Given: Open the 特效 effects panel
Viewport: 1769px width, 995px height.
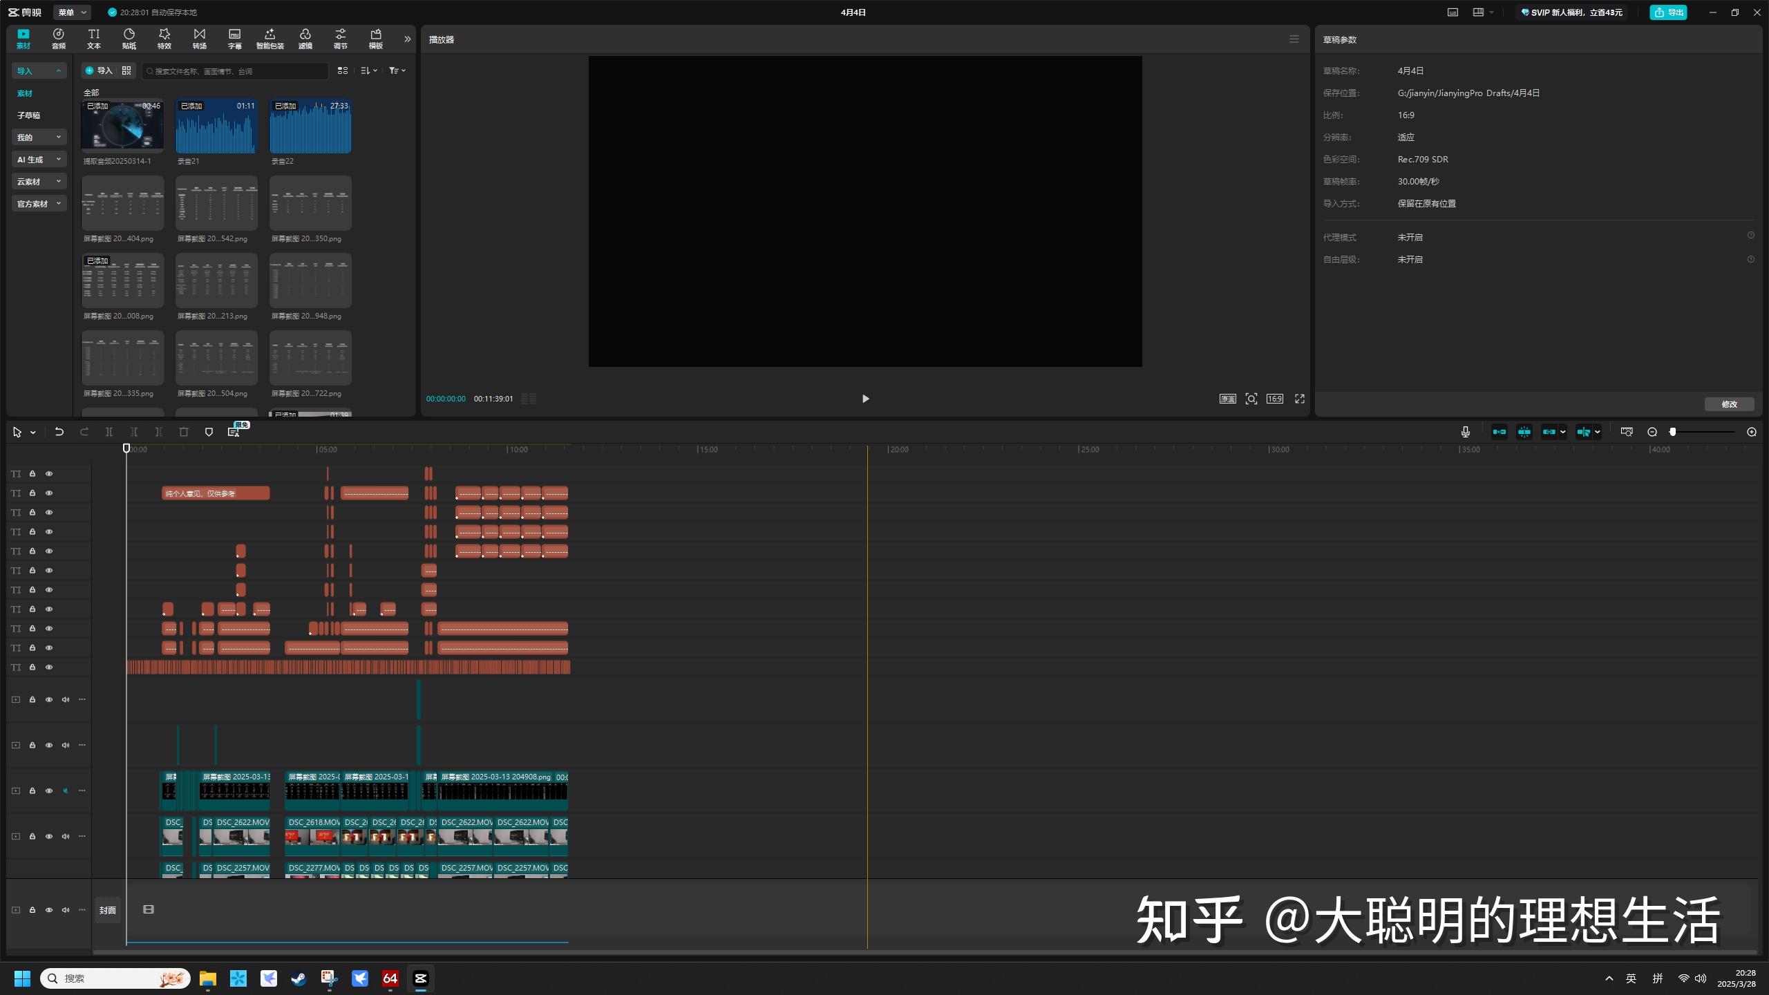Looking at the screenshot, I should [x=164, y=38].
